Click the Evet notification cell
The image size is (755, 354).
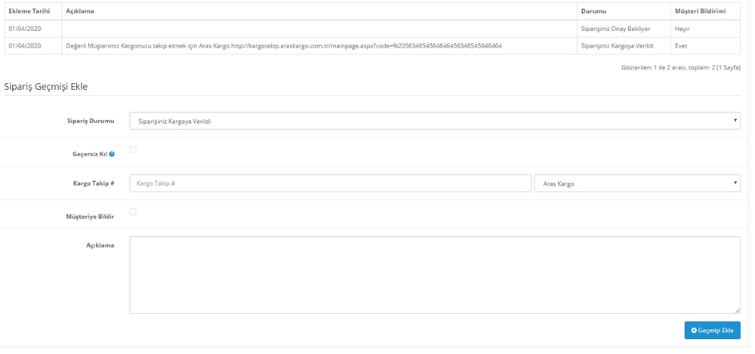click(705, 46)
